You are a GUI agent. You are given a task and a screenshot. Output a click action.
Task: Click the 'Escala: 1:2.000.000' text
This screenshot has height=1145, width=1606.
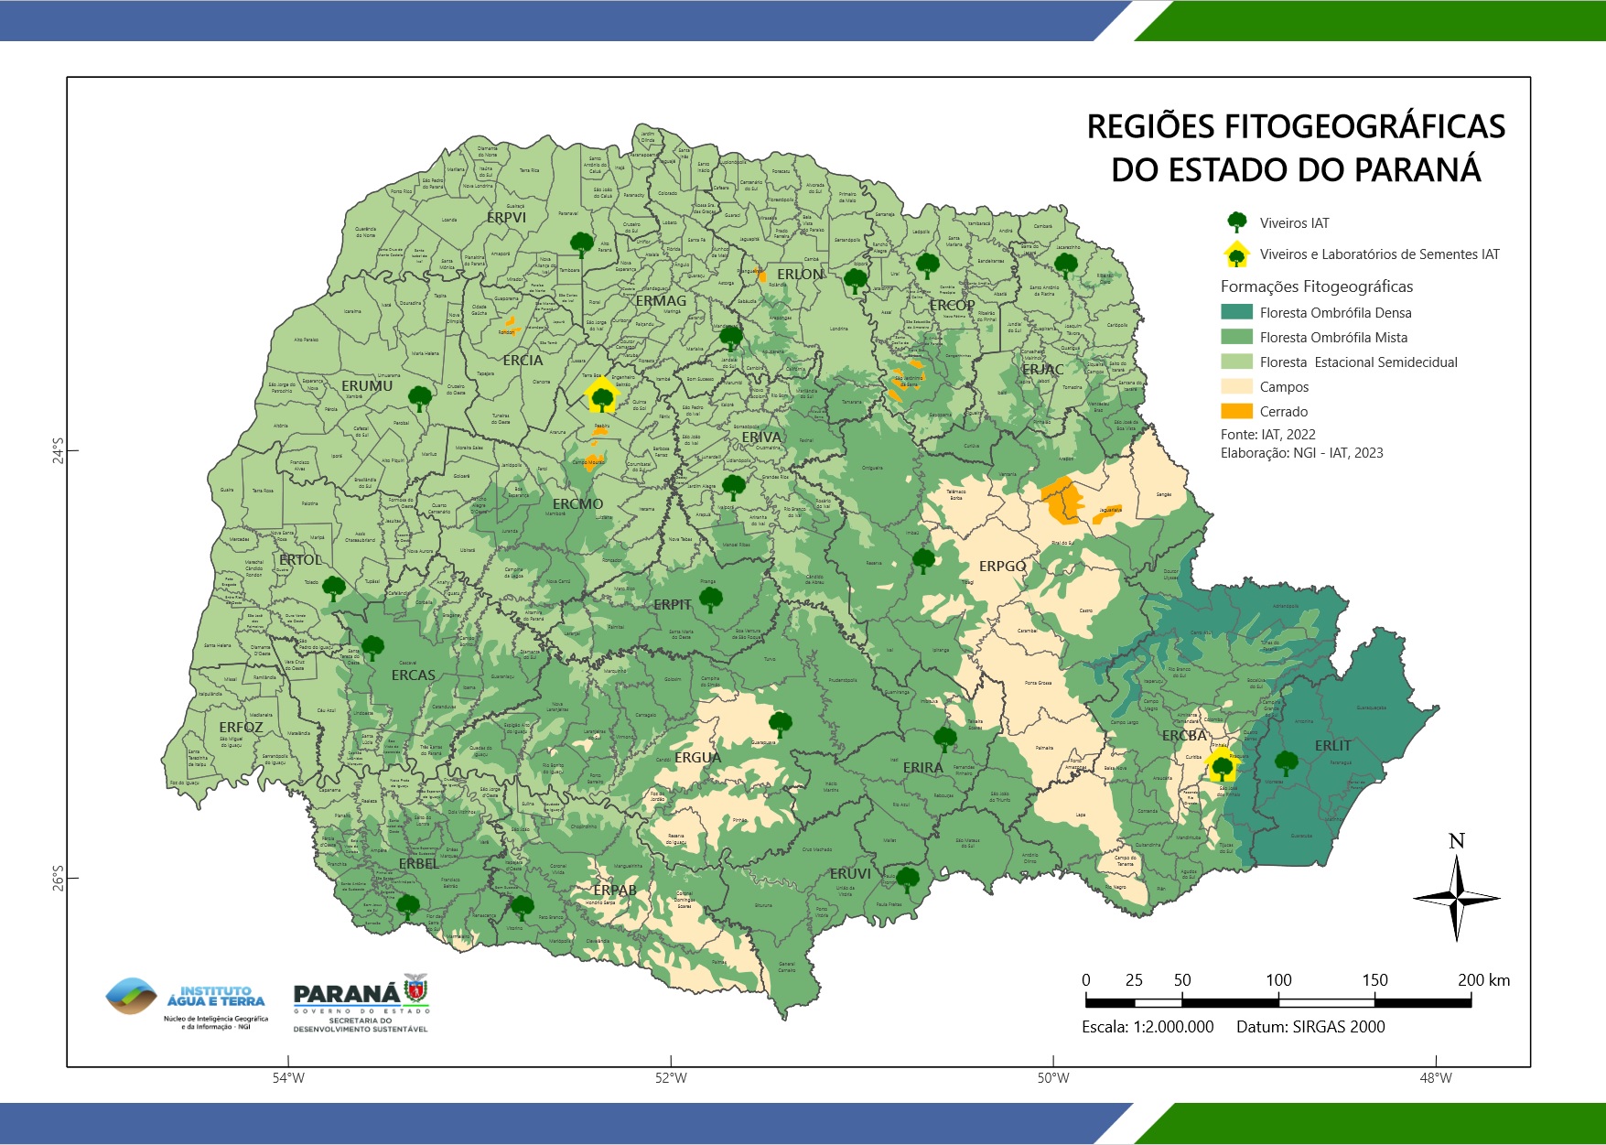[1148, 1027]
